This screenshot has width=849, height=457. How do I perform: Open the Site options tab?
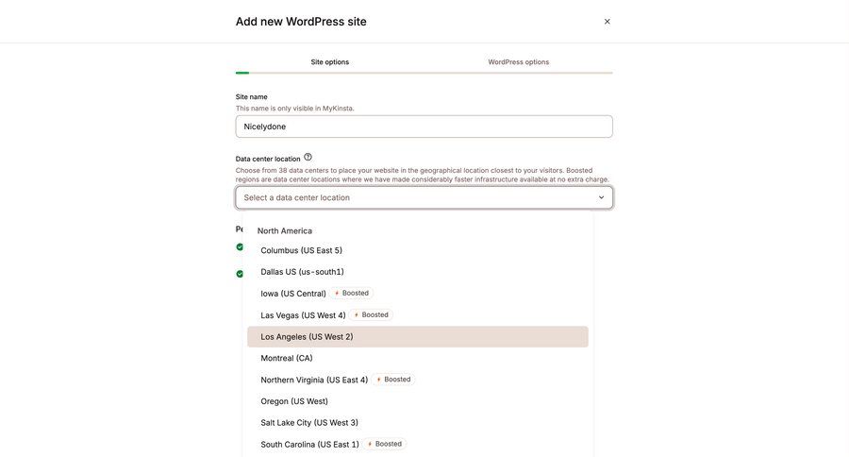pos(330,62)
